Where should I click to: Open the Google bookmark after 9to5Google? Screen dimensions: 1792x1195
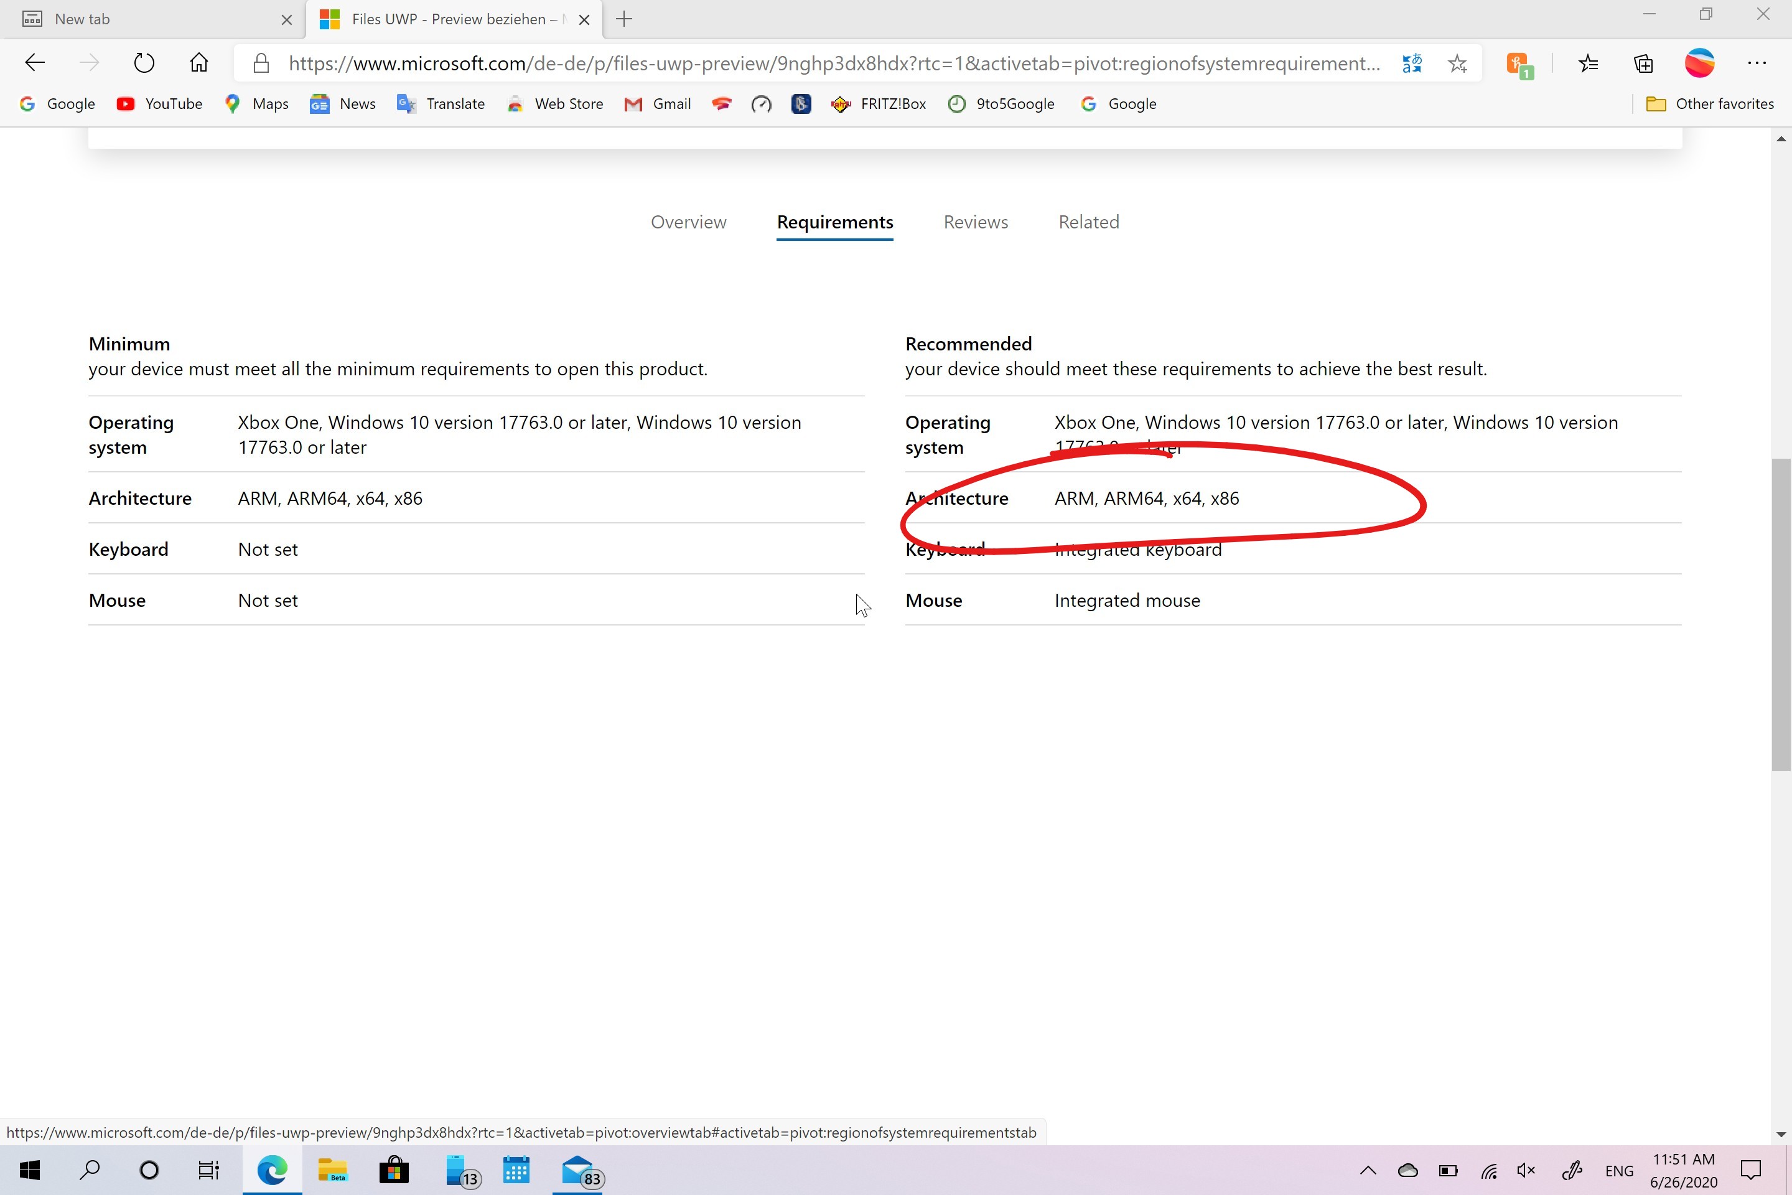[x=1119, y=104]
